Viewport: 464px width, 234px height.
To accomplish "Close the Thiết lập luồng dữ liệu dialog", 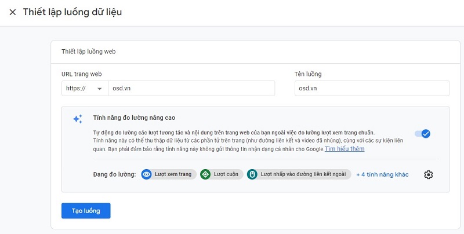I will [x=12, y=12].
